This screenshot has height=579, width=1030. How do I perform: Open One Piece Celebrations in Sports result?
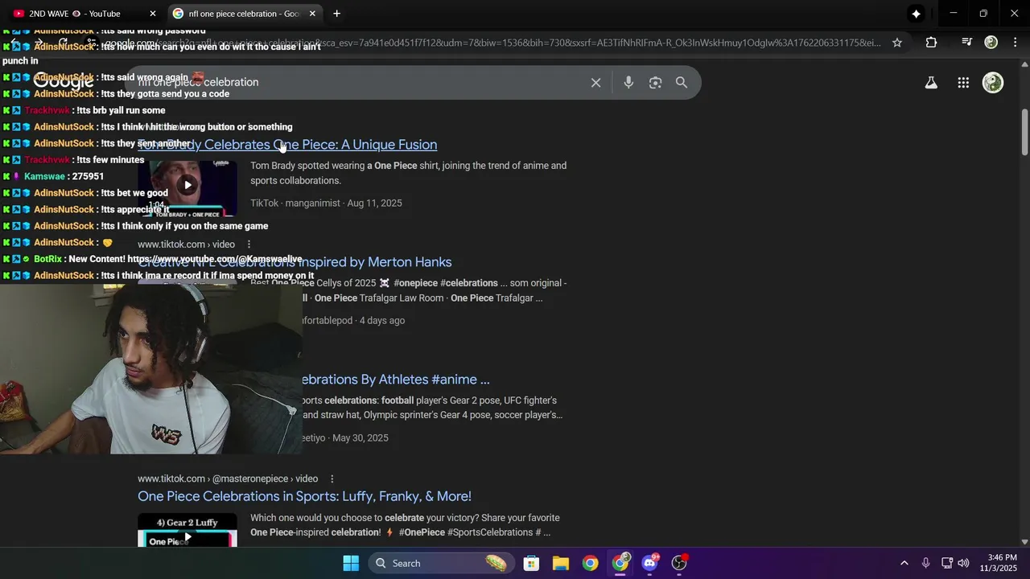click(304, 496)
